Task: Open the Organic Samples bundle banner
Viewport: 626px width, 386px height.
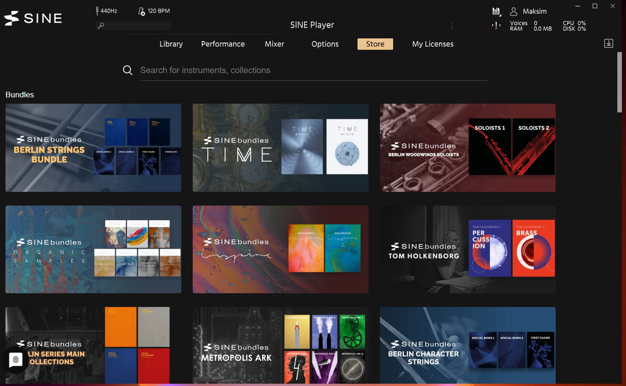Action: tap(93, 249)
